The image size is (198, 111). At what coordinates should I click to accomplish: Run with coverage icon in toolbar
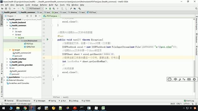coord(54,9)
